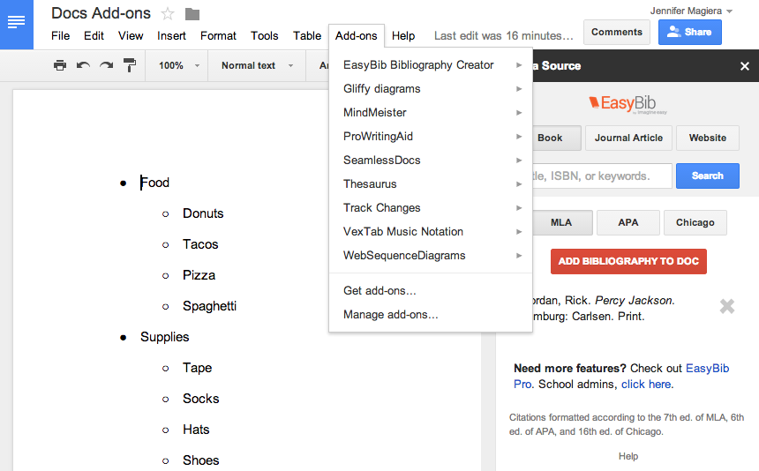Close the EasyBib sidebar panel
759x471 pixels.
pyautogui.click(x=745, y=66)
